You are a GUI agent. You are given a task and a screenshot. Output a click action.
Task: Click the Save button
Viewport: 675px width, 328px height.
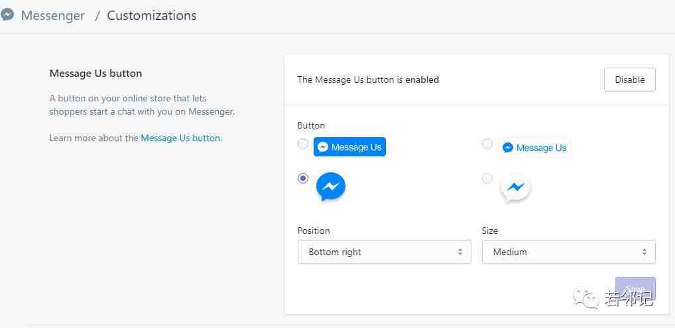[x=635, y=289]
